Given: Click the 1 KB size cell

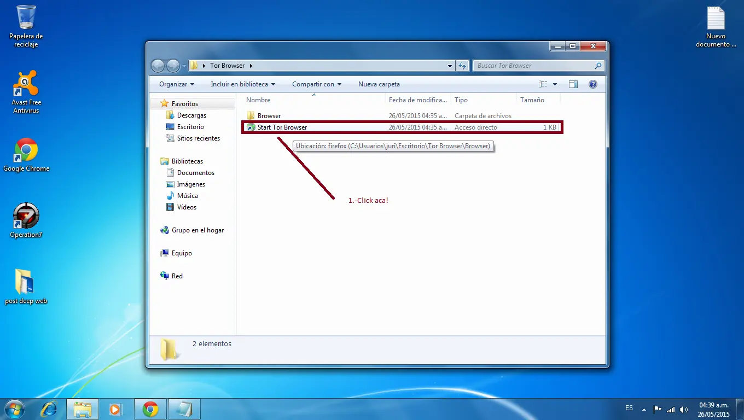Looking at the screenshot, I should pyautogui.click(x=550, y=127).
